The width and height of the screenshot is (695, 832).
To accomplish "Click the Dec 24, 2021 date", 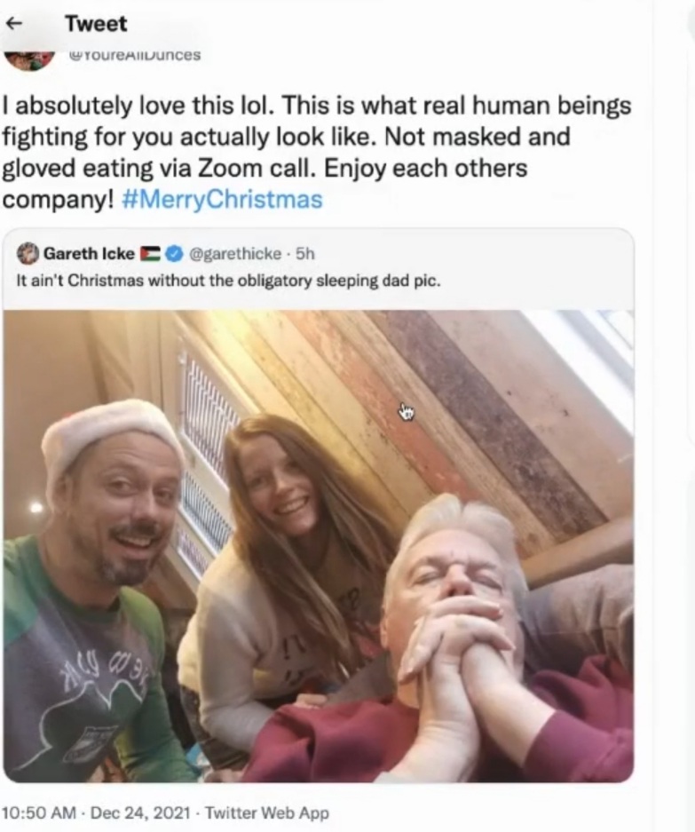I will [130, 812].
